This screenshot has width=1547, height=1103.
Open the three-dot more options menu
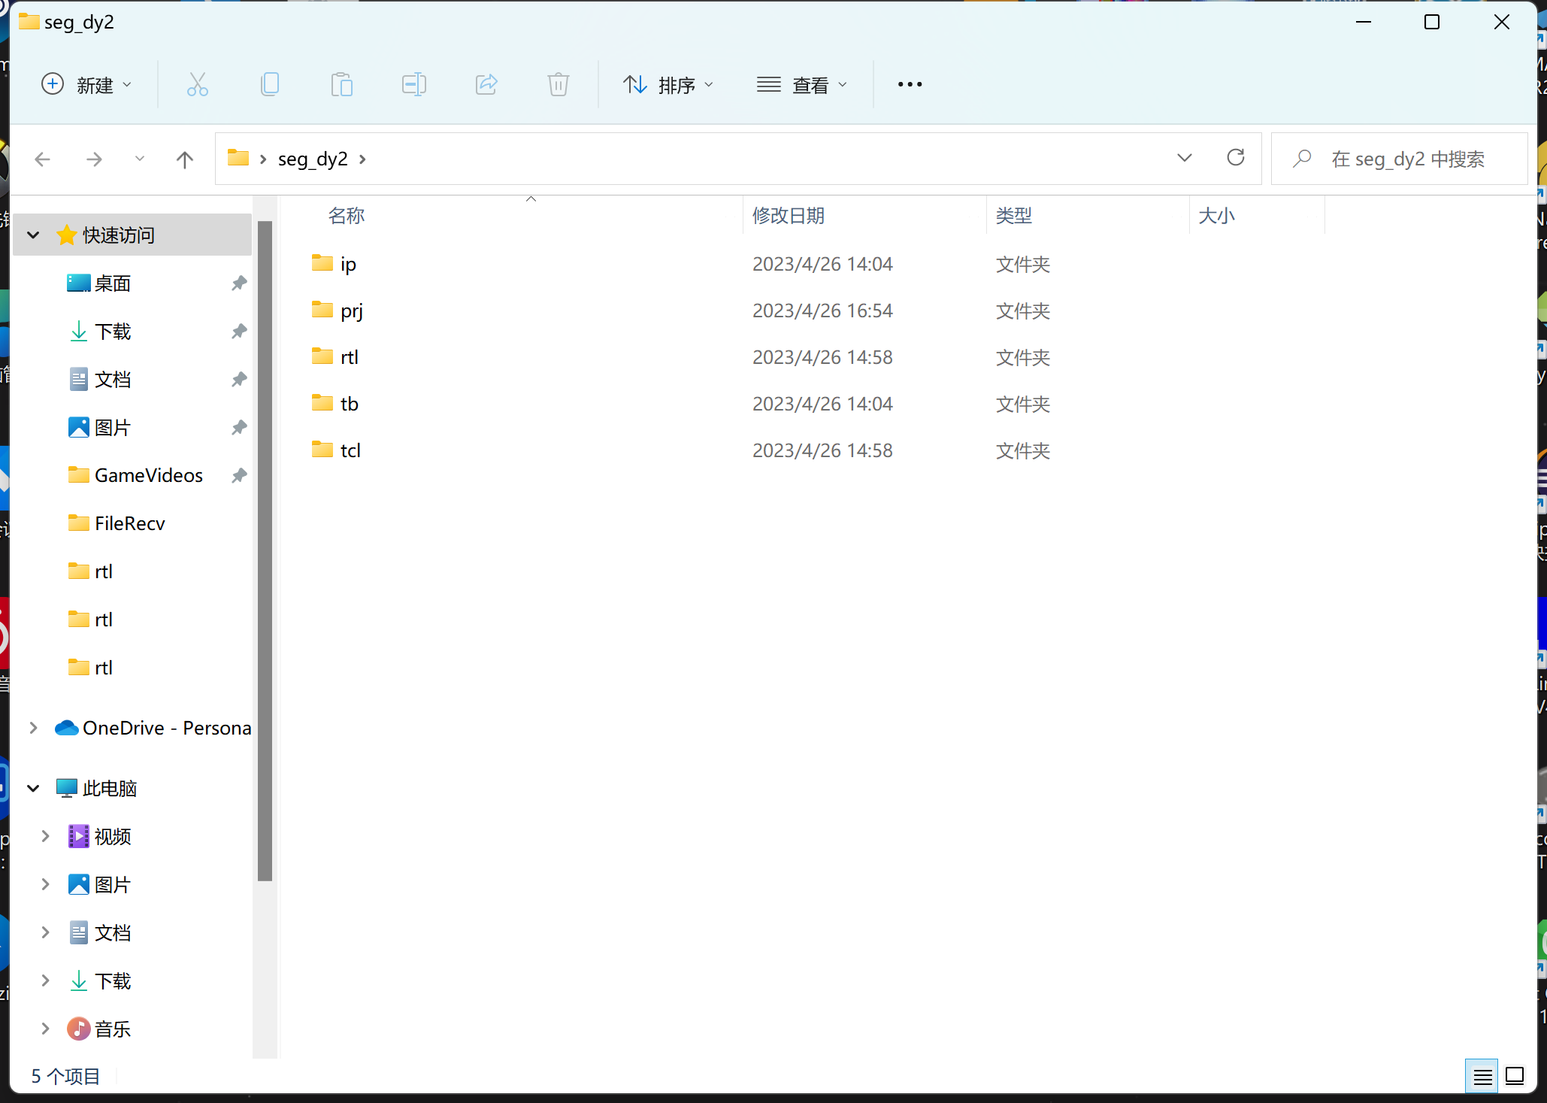pos(910,84)
